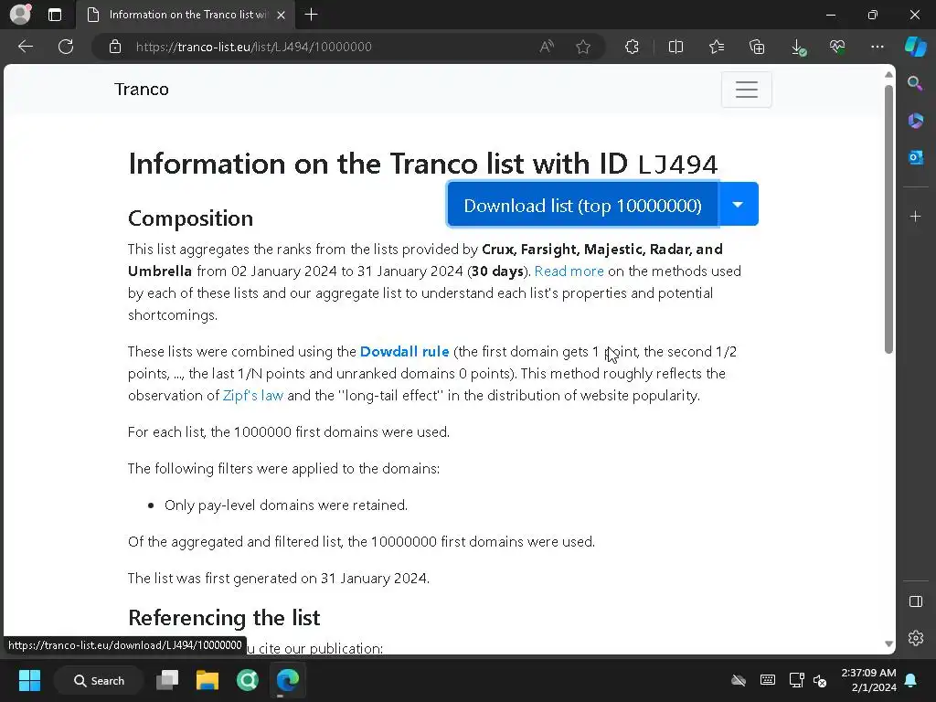The width and height of the screenshot is (936, 702).
Task: Select the Tranco list information tab
Action: [x=184, y=15]
